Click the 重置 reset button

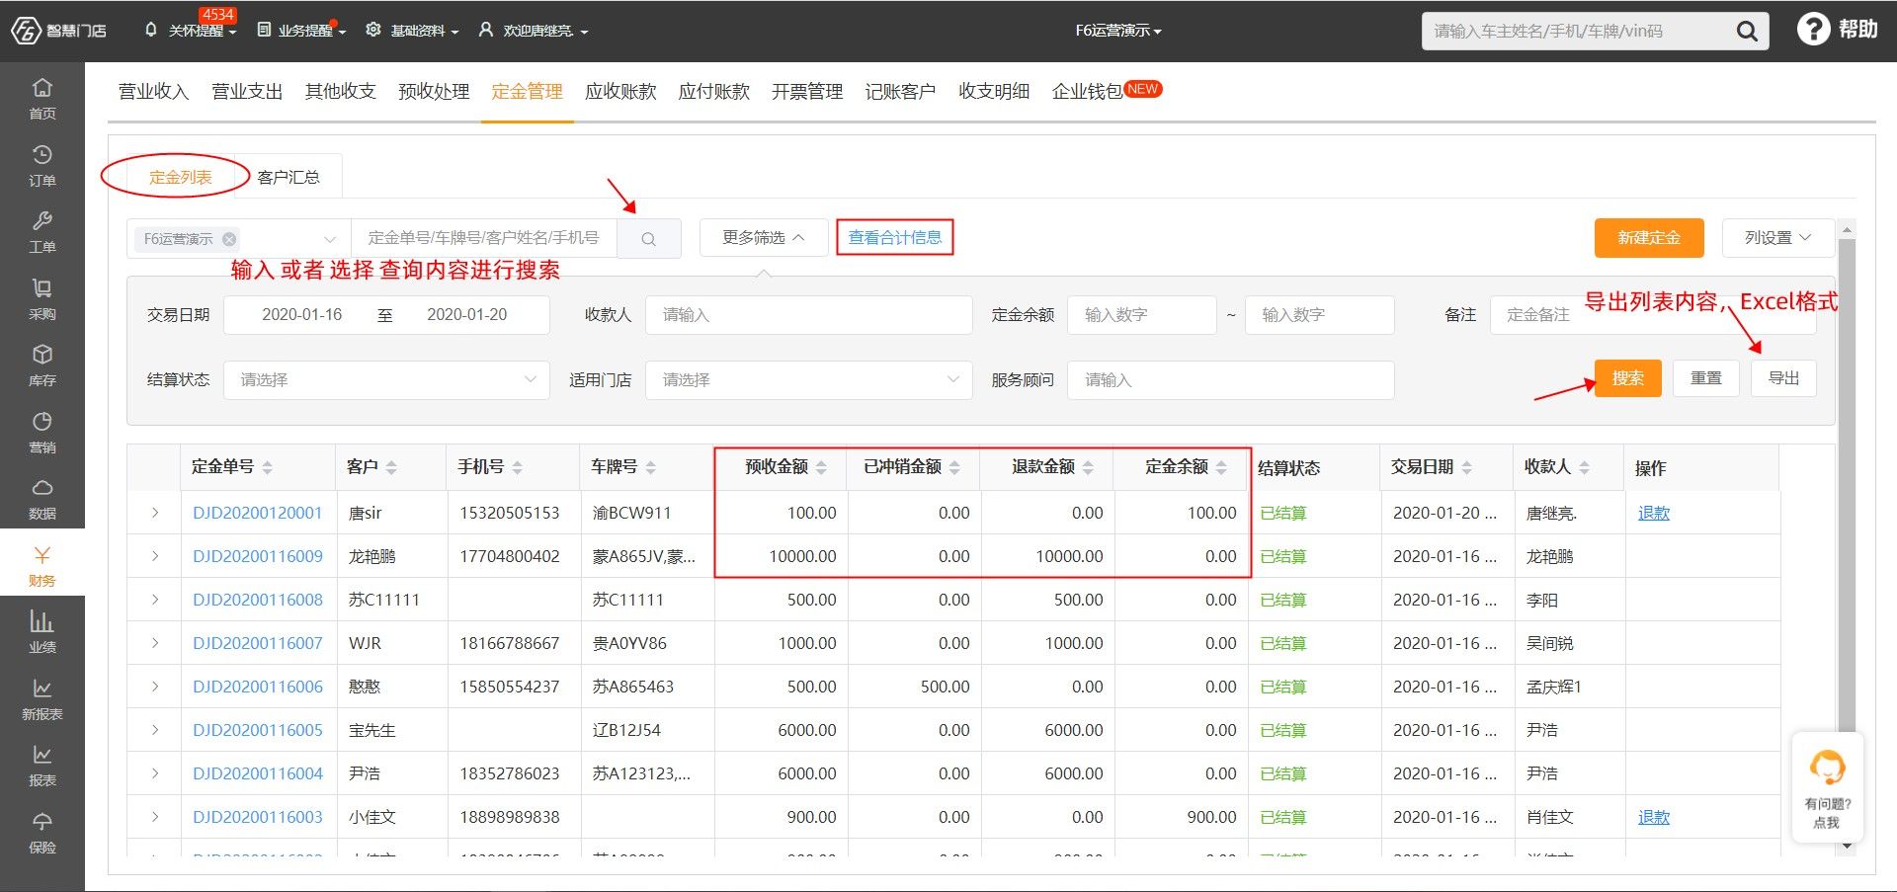1706,378
